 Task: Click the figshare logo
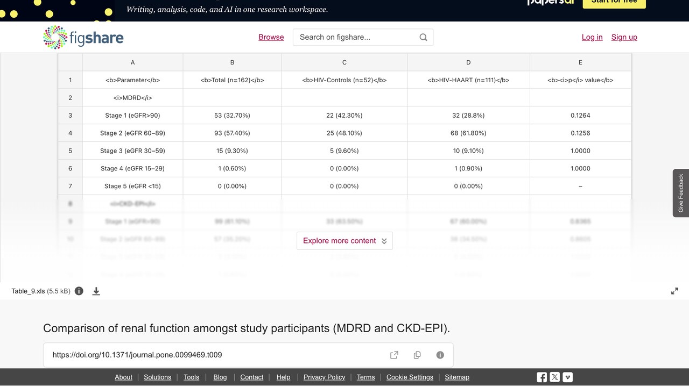[83, 37]
